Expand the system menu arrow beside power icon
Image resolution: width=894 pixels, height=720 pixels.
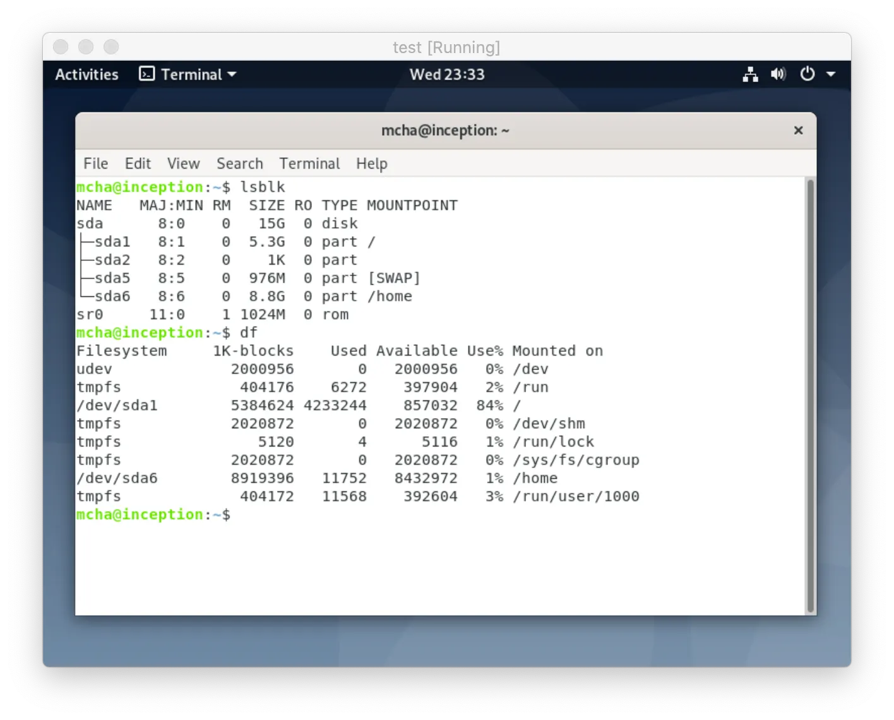tap(831, 75)
